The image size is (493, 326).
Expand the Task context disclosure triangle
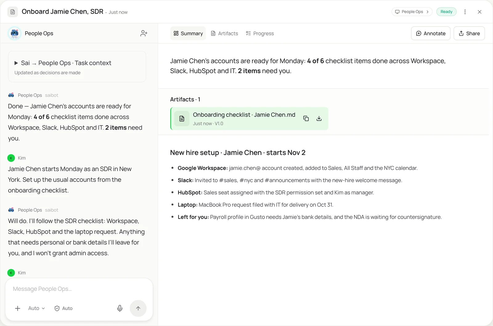16,63
